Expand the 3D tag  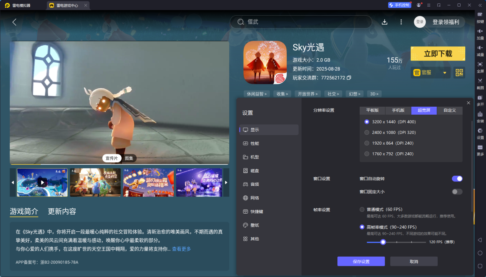[374, 94]
